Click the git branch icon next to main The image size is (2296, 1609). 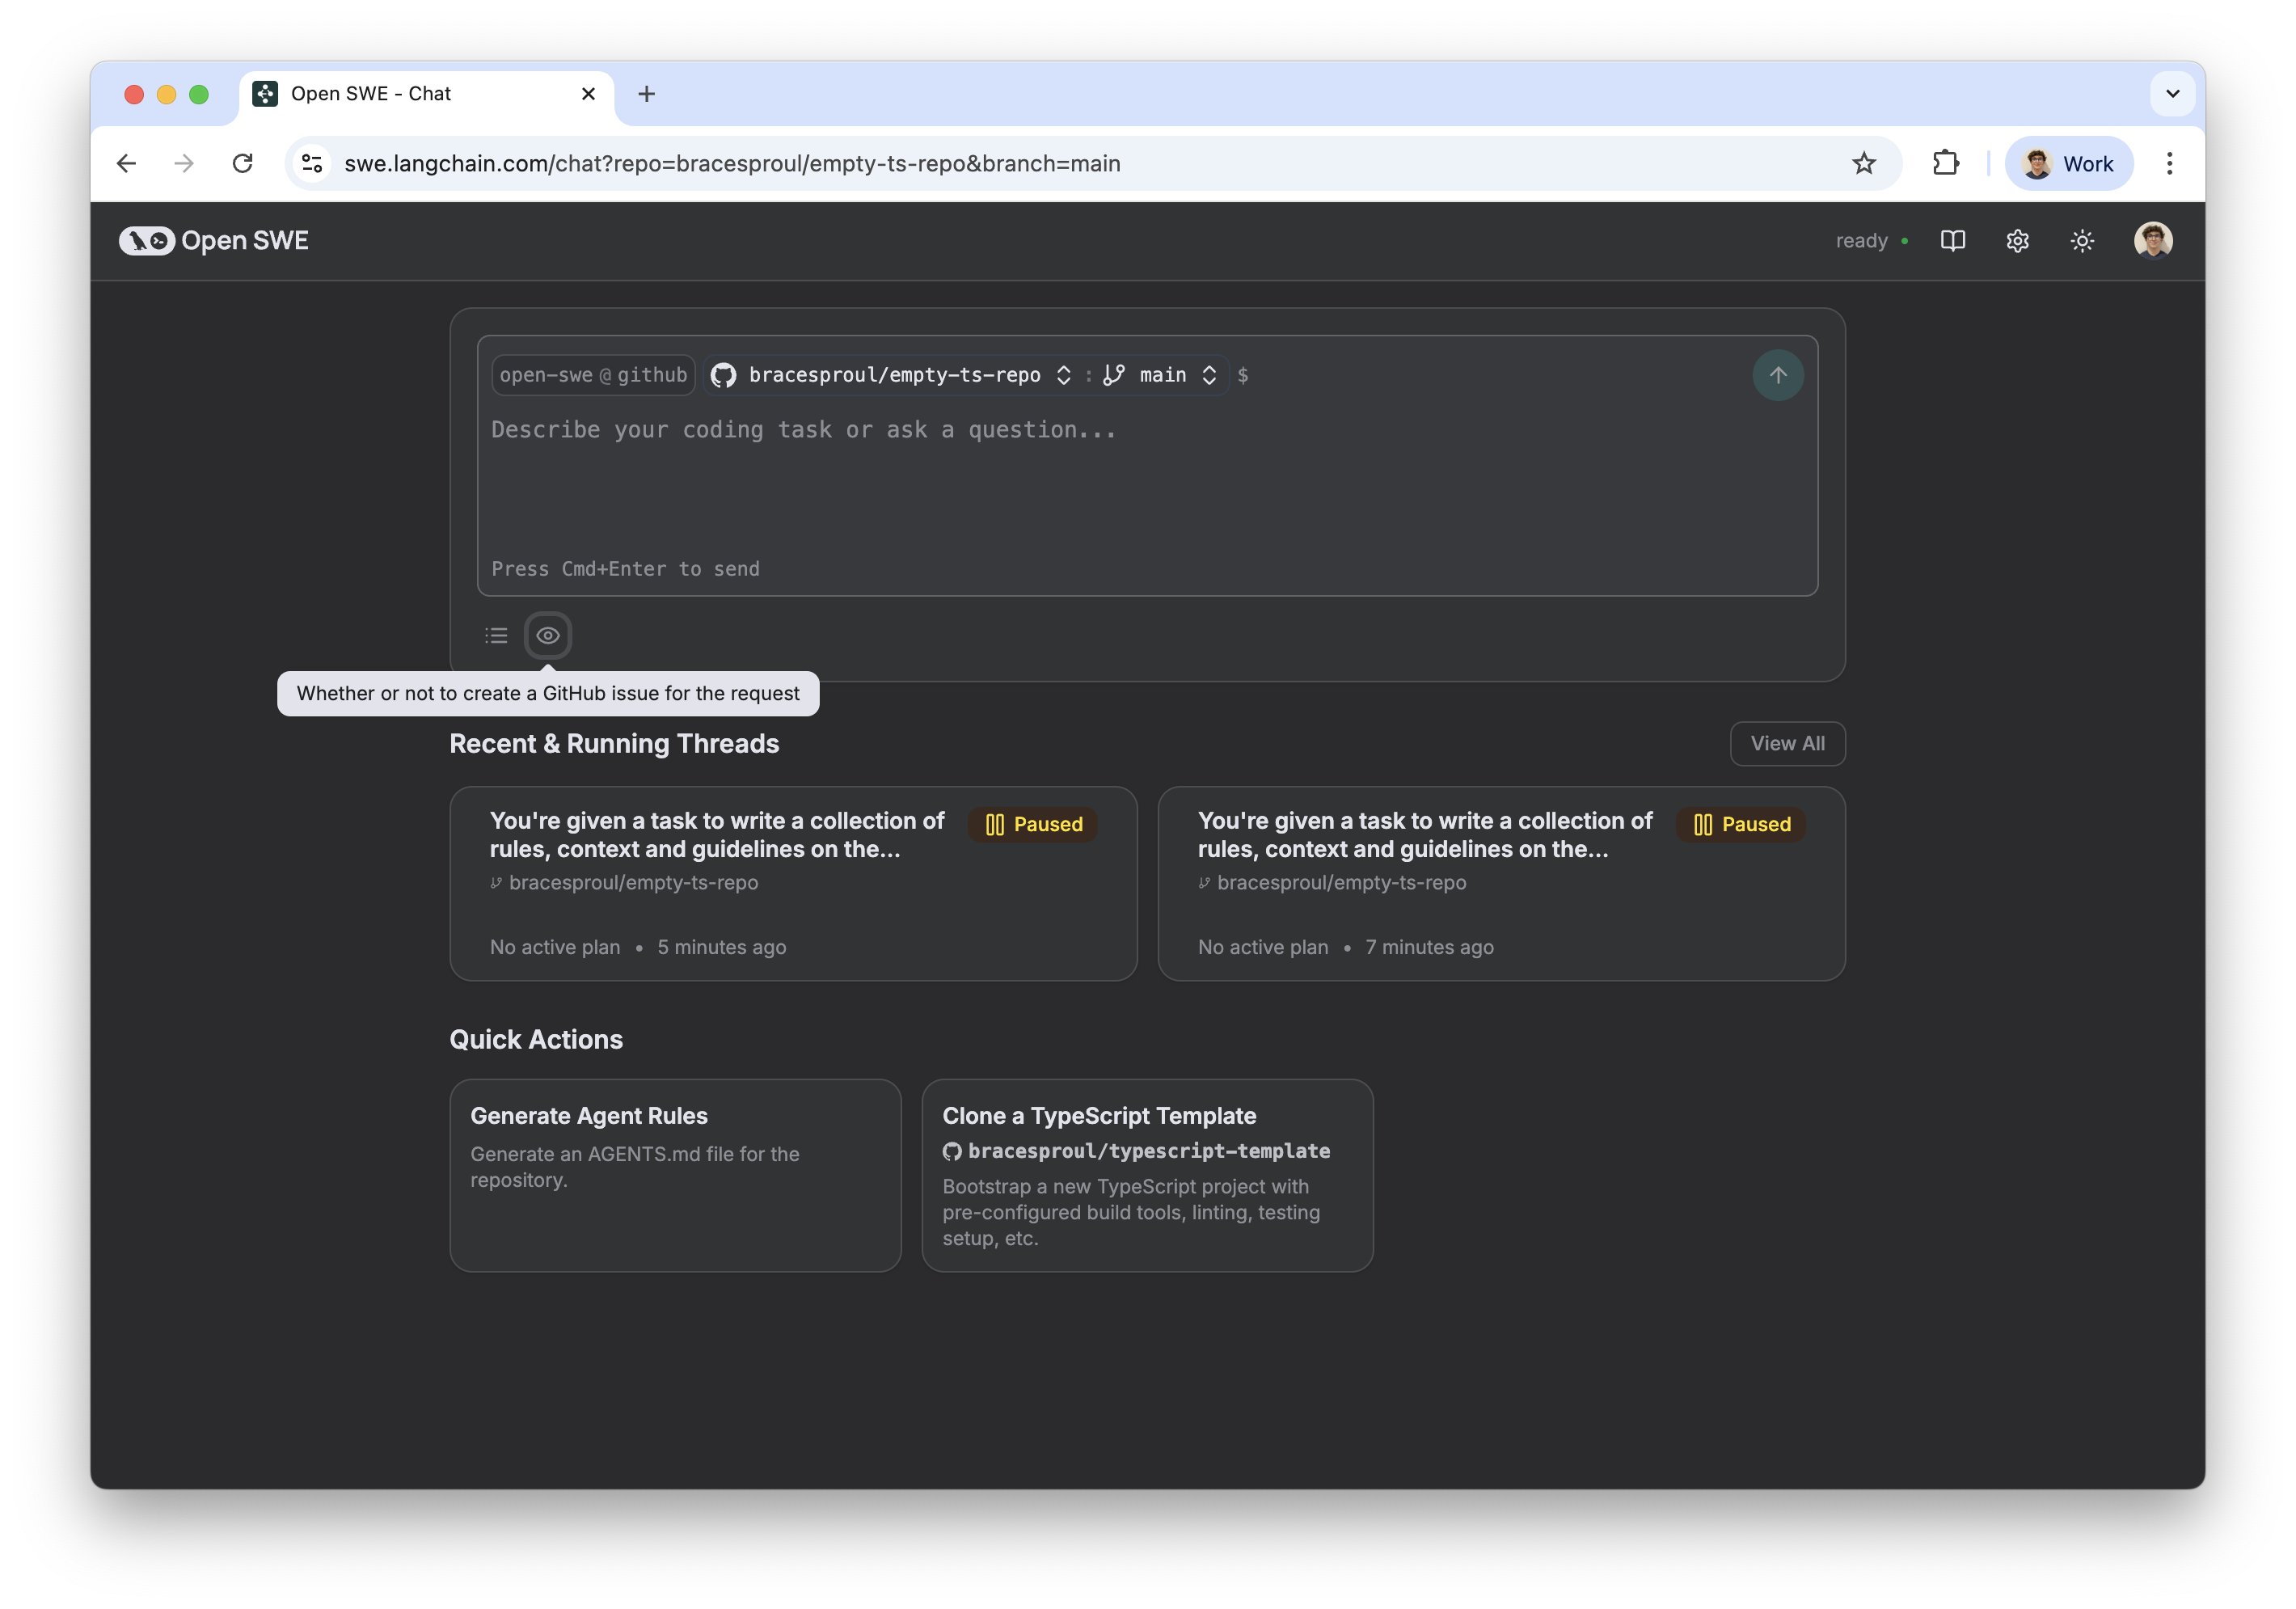[1114, 375]
